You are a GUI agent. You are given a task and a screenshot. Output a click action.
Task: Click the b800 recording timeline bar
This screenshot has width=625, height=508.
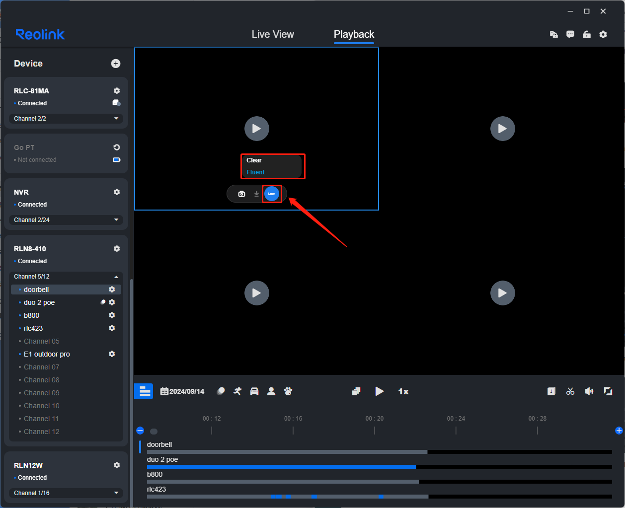[283, 482]
